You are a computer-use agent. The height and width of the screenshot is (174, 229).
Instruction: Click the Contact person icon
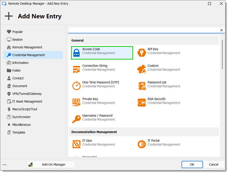coord(9,78)
